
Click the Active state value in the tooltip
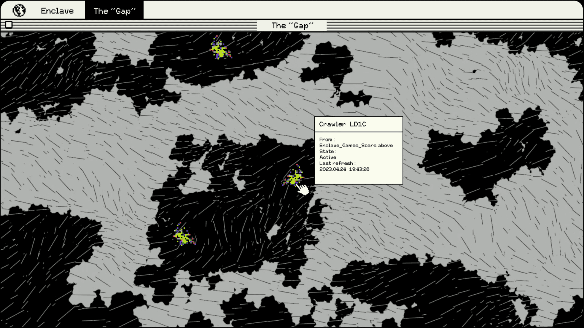327,157
